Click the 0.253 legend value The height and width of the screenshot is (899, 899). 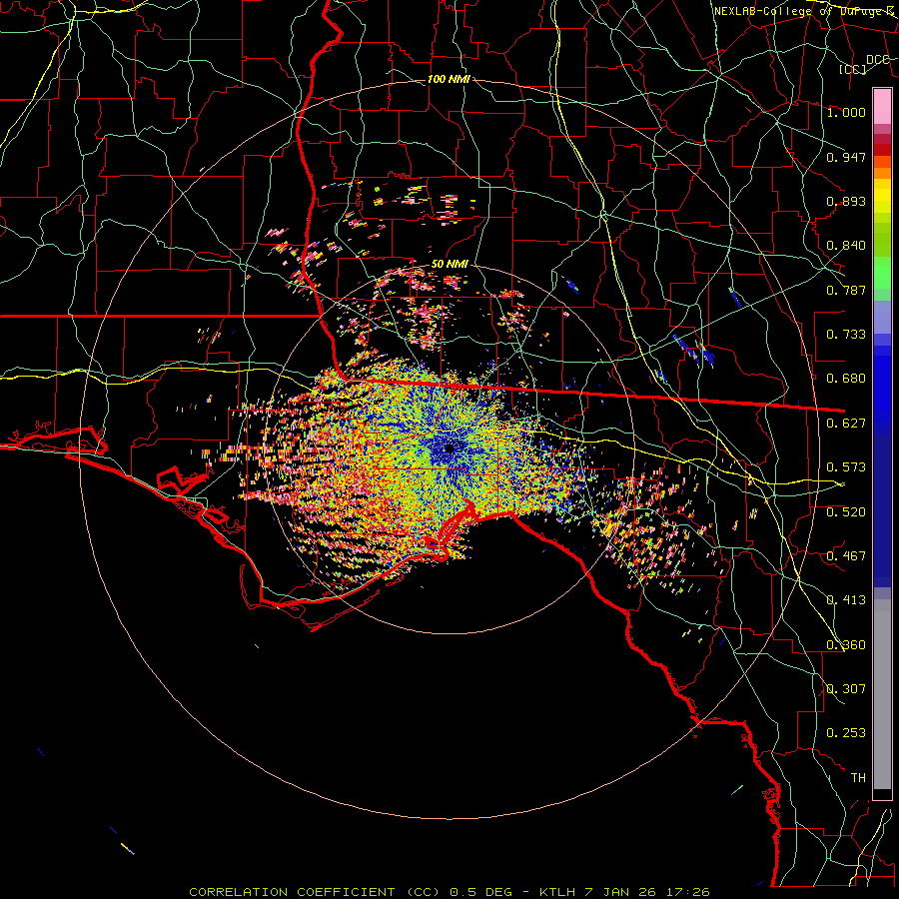846,733
